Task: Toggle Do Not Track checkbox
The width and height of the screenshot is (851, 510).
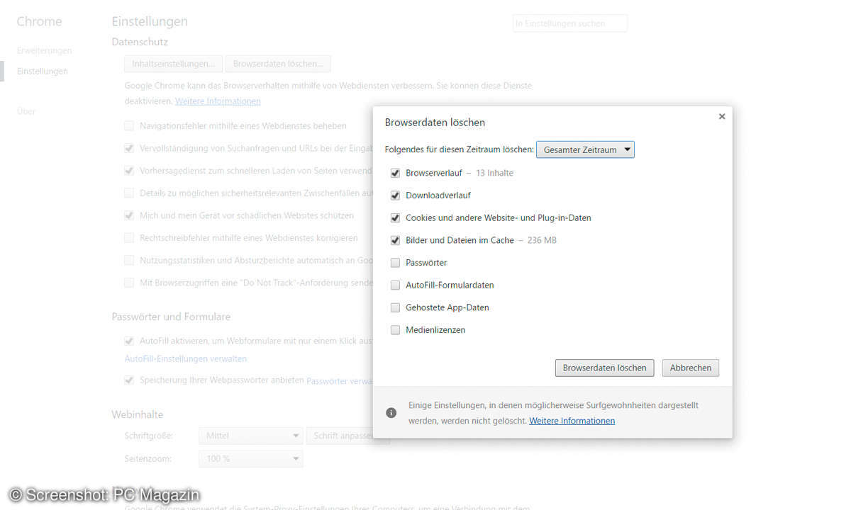Action: tap(129, 283)
